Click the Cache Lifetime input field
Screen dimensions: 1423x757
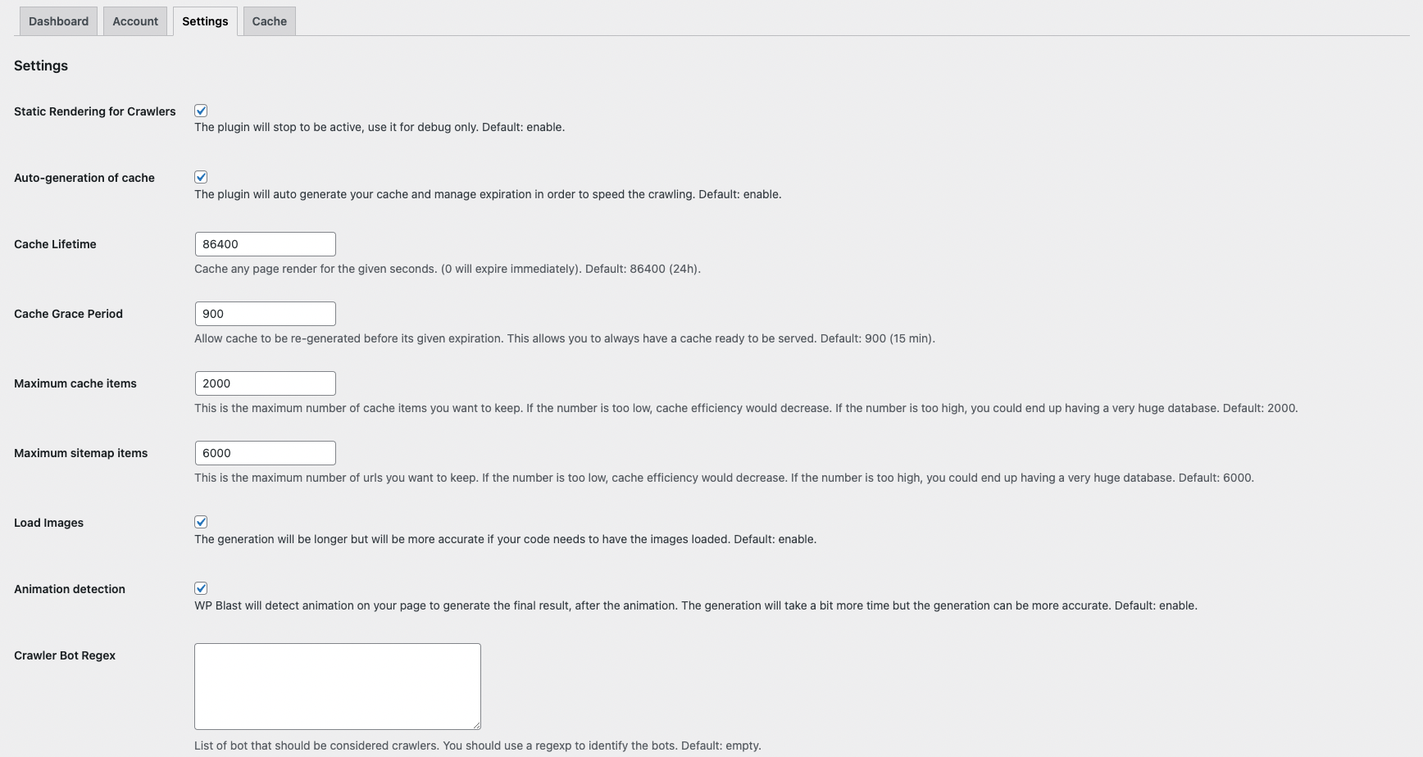[266, 244]
